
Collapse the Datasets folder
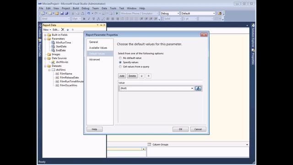click(45, 66)
